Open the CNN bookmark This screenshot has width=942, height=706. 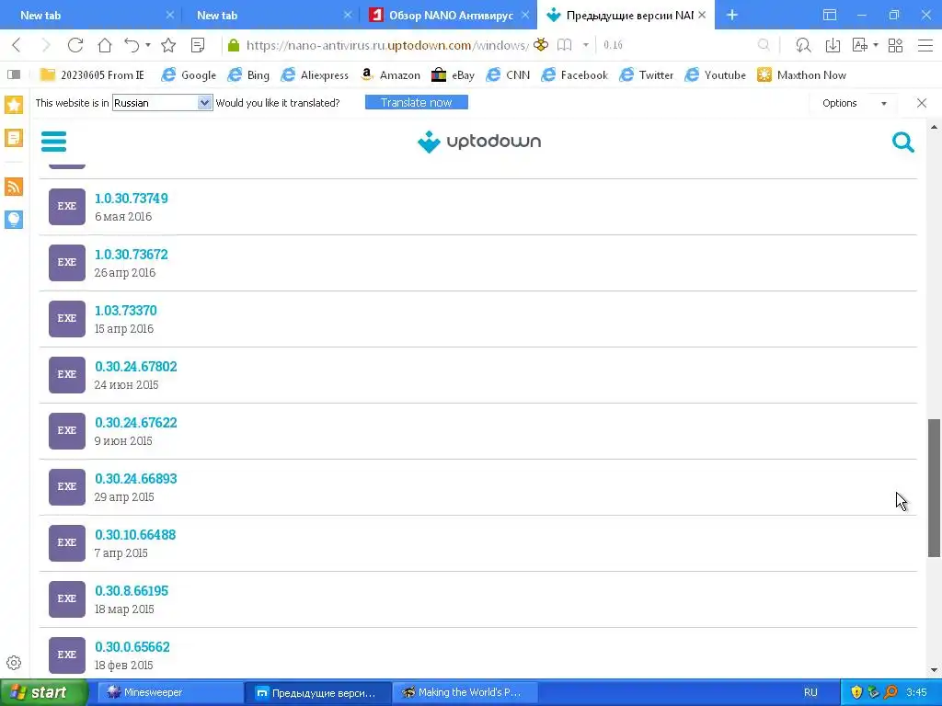(x=508, y=74)
